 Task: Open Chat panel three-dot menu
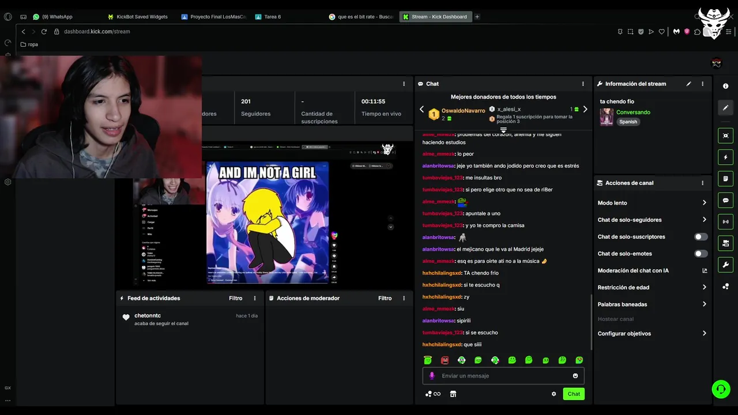click(583, 84)
